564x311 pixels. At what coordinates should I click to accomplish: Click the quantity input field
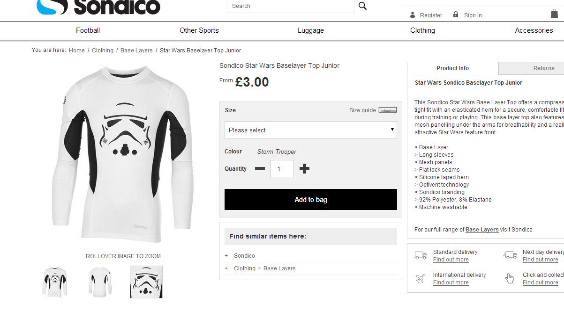282,169
